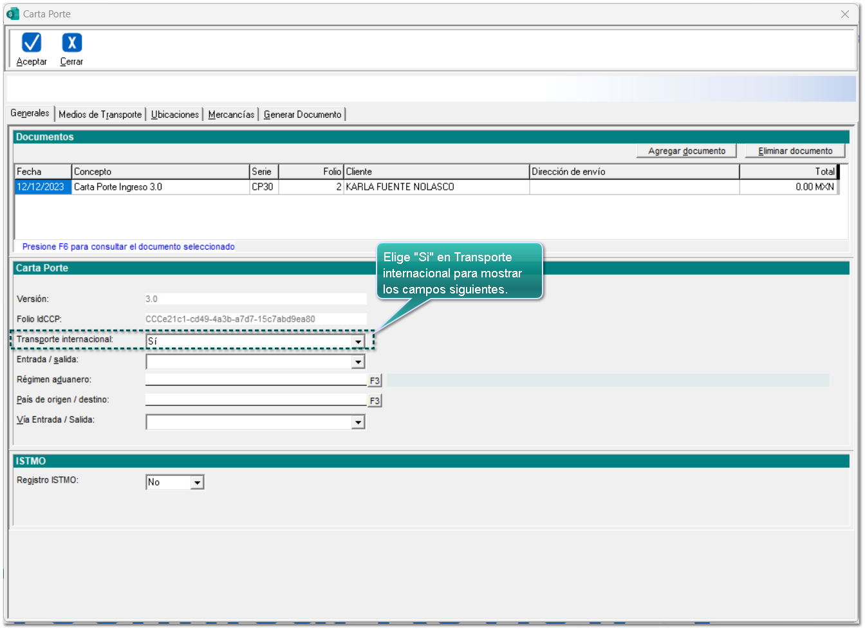Expand the Registro ISTMO dropdown
865x630 pixels.
coord(197,483)
